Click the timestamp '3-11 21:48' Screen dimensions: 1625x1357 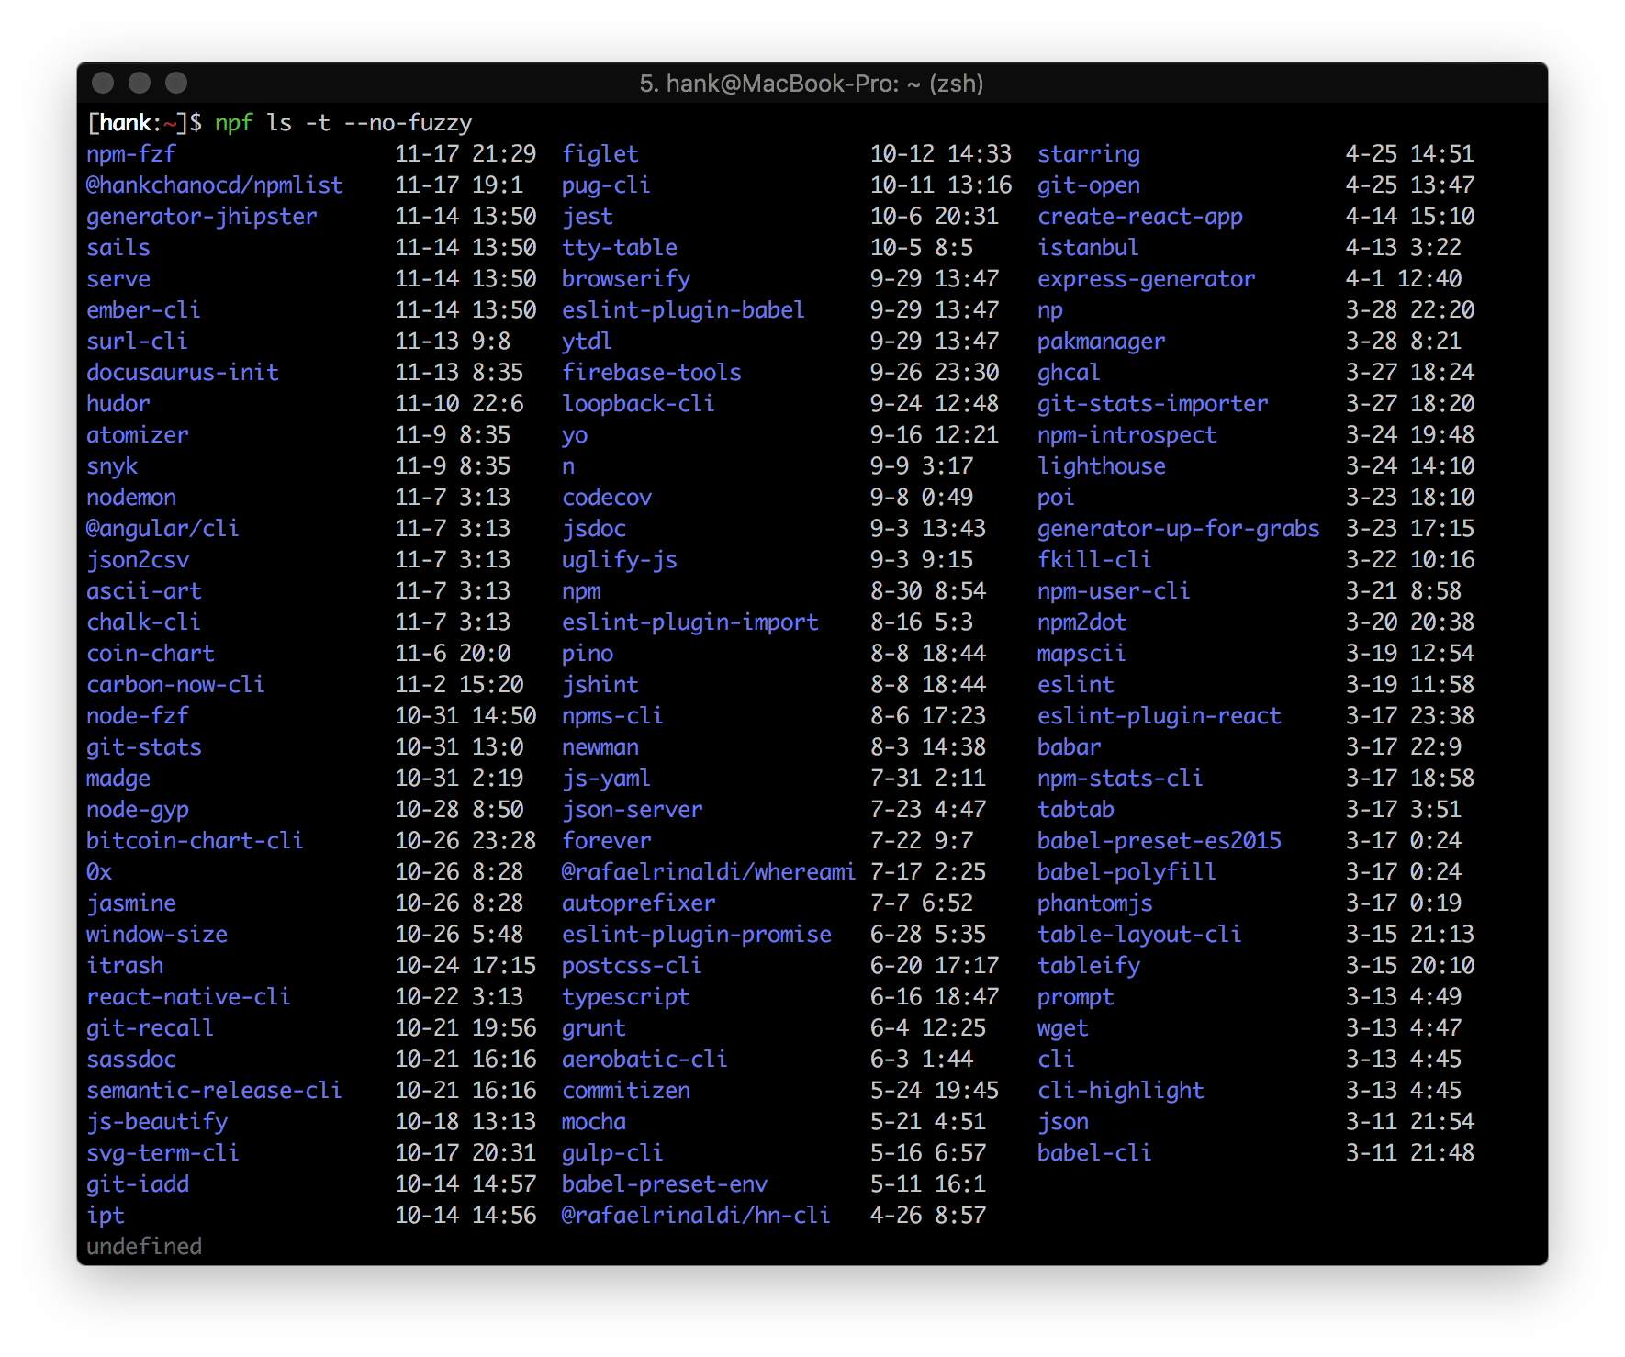point(1410,1153)
